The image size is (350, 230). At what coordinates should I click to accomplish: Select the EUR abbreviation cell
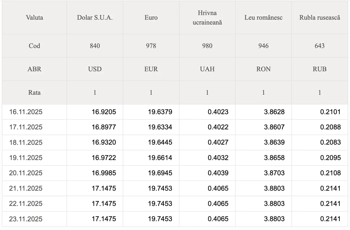tap(151, 69)
